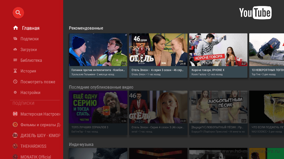Select Рекомендованные section heading

pos(86,28)
